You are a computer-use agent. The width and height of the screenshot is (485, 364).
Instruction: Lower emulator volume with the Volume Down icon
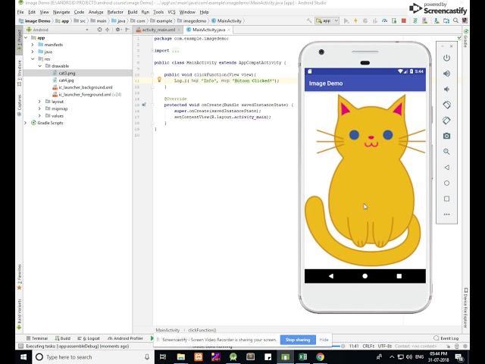click(446, 89)
